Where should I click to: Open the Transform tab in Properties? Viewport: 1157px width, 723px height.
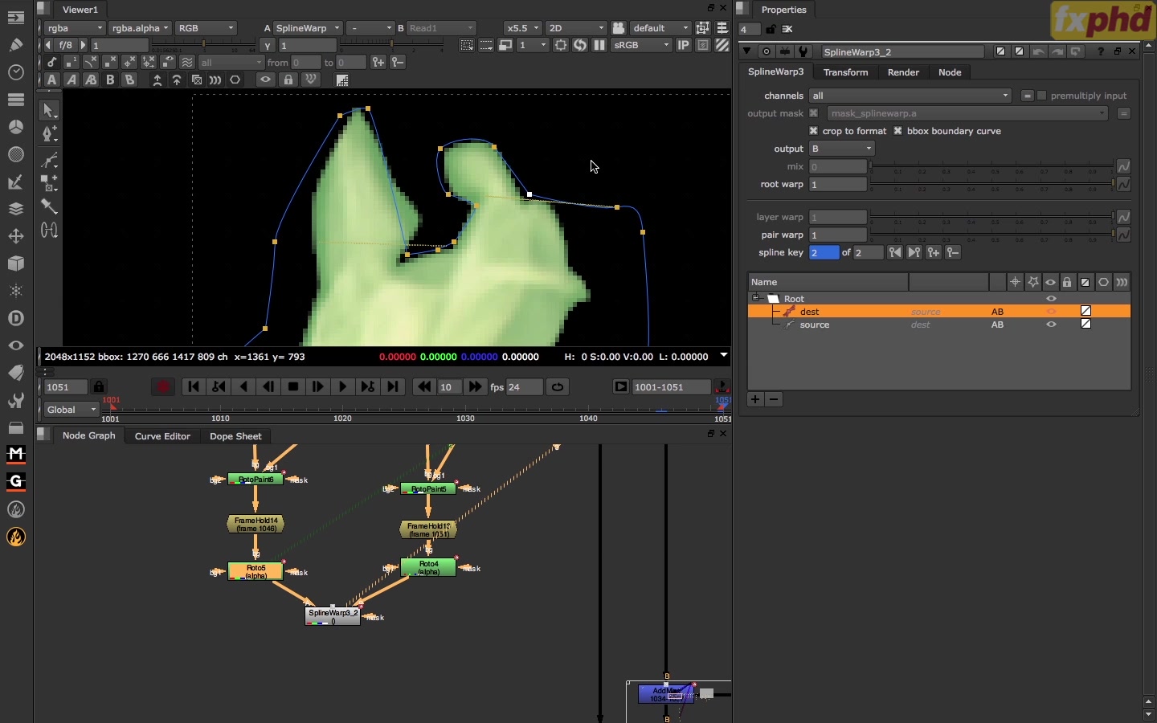pos(846,72)
